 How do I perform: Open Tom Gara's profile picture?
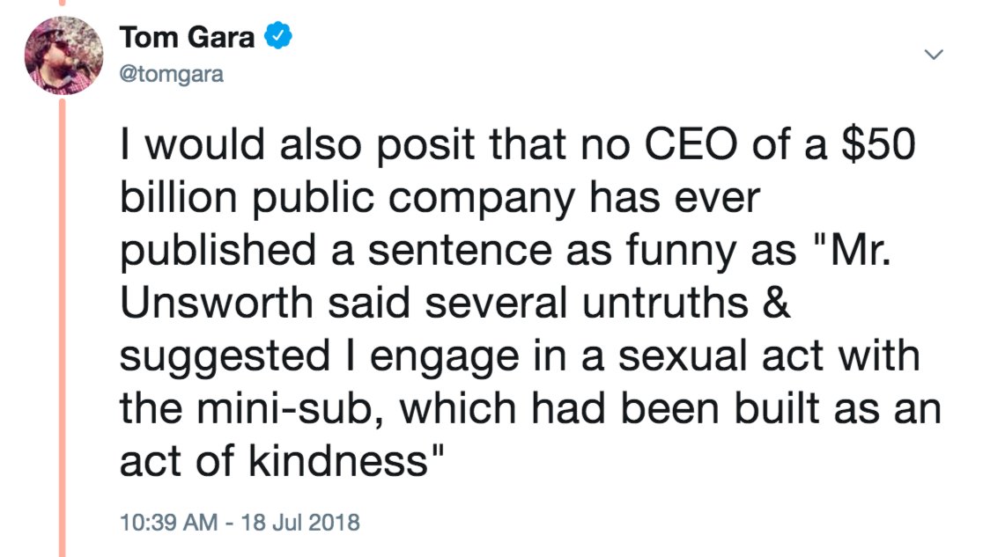pyautogui.click(x=63, y=55)
